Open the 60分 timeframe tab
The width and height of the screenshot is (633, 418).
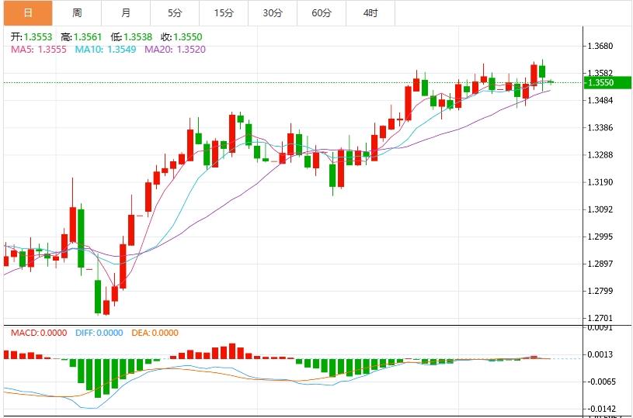click(322, 13)
